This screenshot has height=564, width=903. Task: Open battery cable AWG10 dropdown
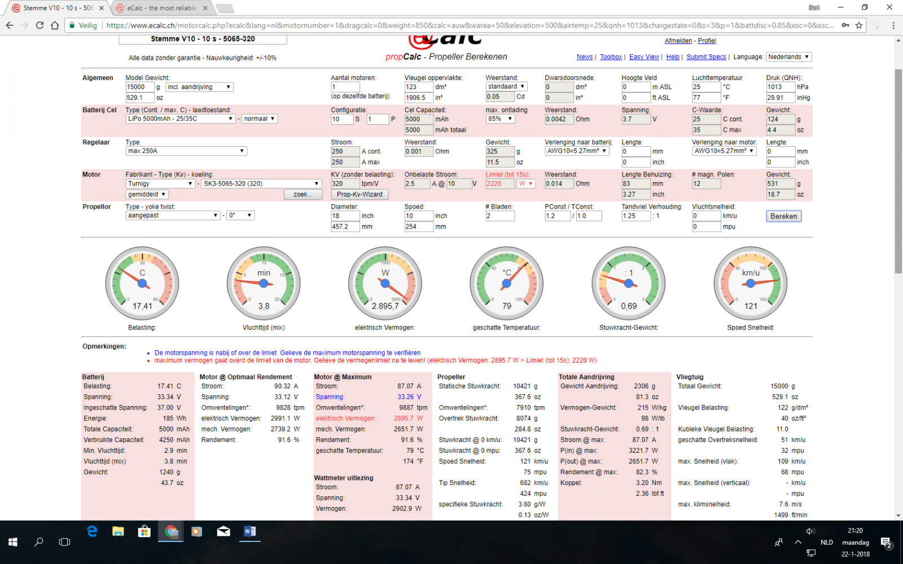(577, 151)
